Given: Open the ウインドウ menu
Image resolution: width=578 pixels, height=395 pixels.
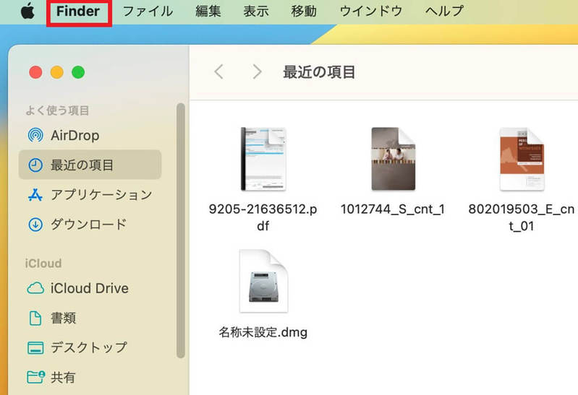Looking at the screenshot, I should [371, 11].
